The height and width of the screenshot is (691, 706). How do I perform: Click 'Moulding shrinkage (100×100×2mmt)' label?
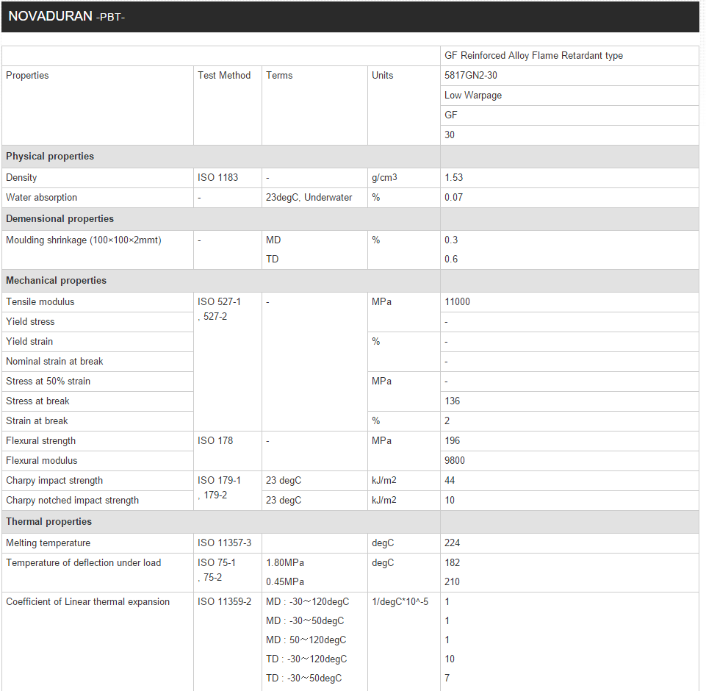tap(83, 240)
